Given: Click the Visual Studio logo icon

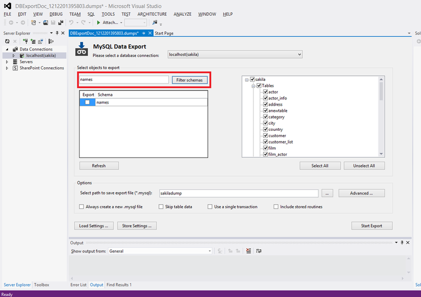Looking at the screenshot, I should (7, 6).
